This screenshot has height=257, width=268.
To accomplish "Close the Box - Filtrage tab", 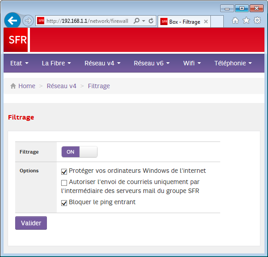I will (x=206, y=21).
